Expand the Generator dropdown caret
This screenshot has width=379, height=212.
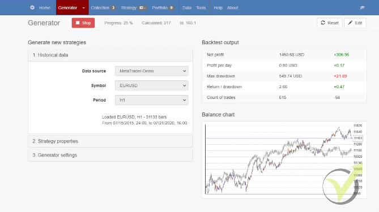(84, 8)
